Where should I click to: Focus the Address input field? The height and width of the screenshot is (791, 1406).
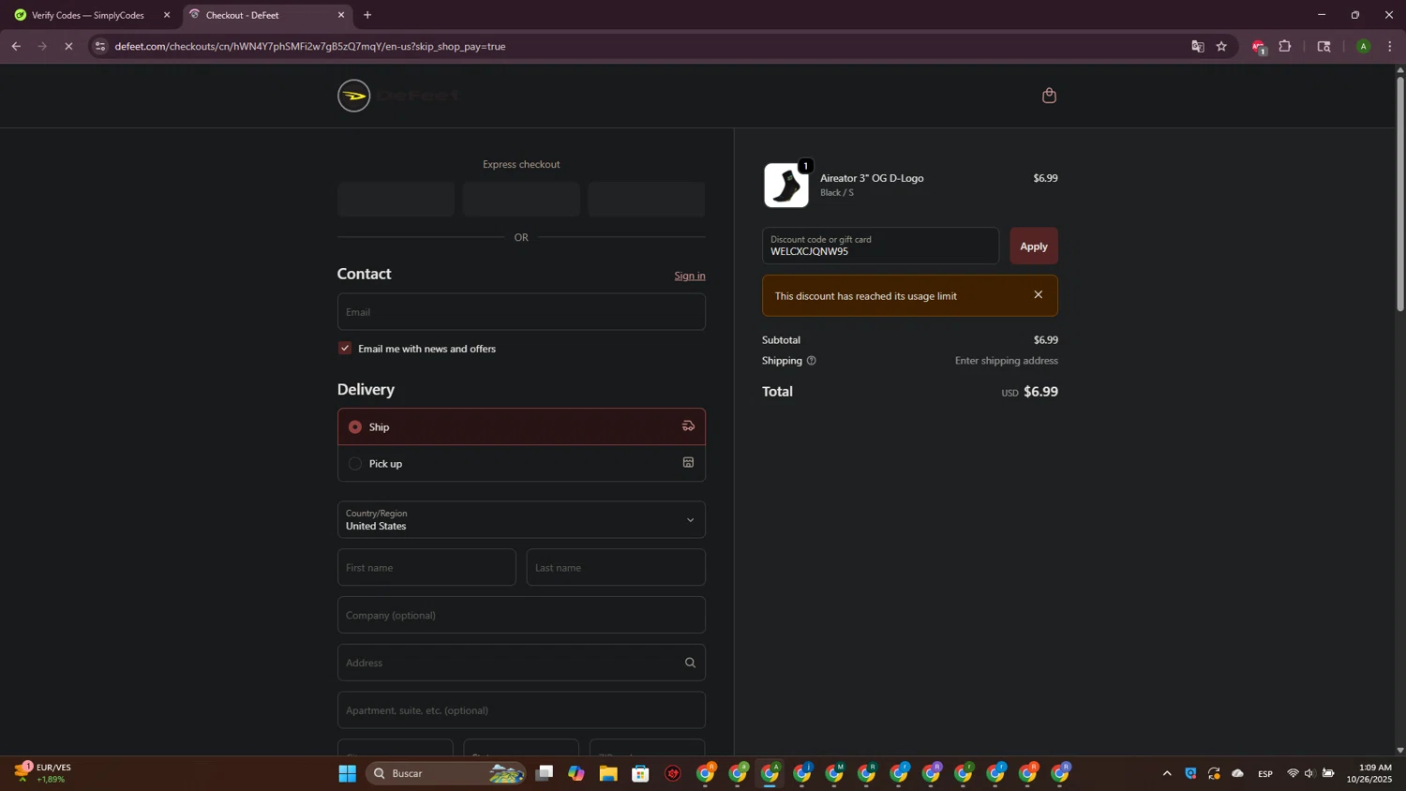[x=521, y=663]
